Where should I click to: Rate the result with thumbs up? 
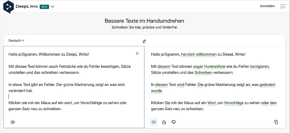point(164,122)
